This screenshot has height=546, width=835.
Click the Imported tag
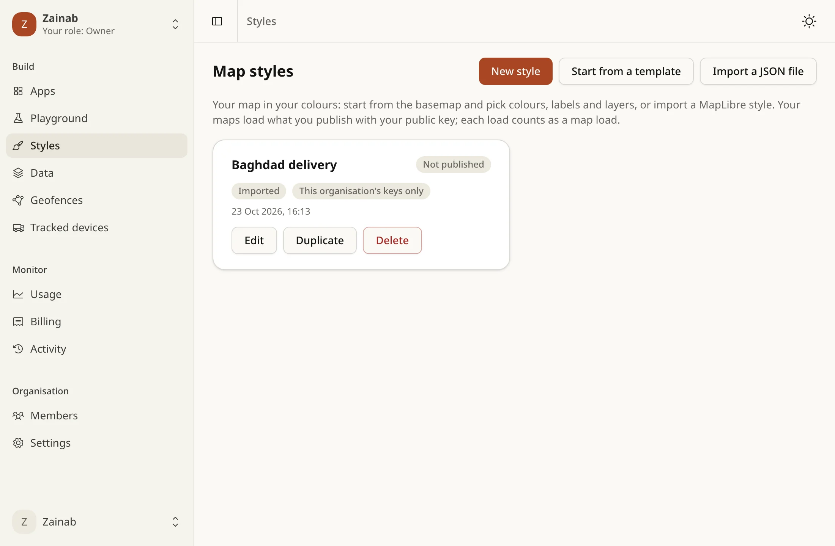[259, 191]
